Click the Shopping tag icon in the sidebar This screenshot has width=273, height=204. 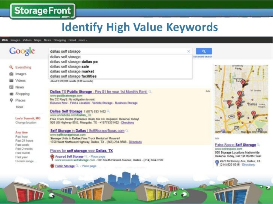point(11,94)
